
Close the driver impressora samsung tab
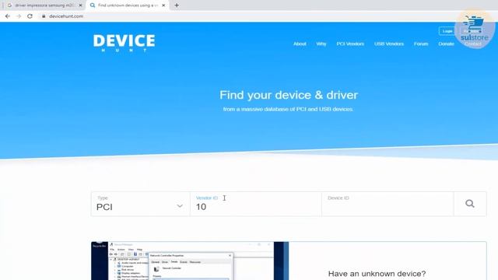point(80,5)
